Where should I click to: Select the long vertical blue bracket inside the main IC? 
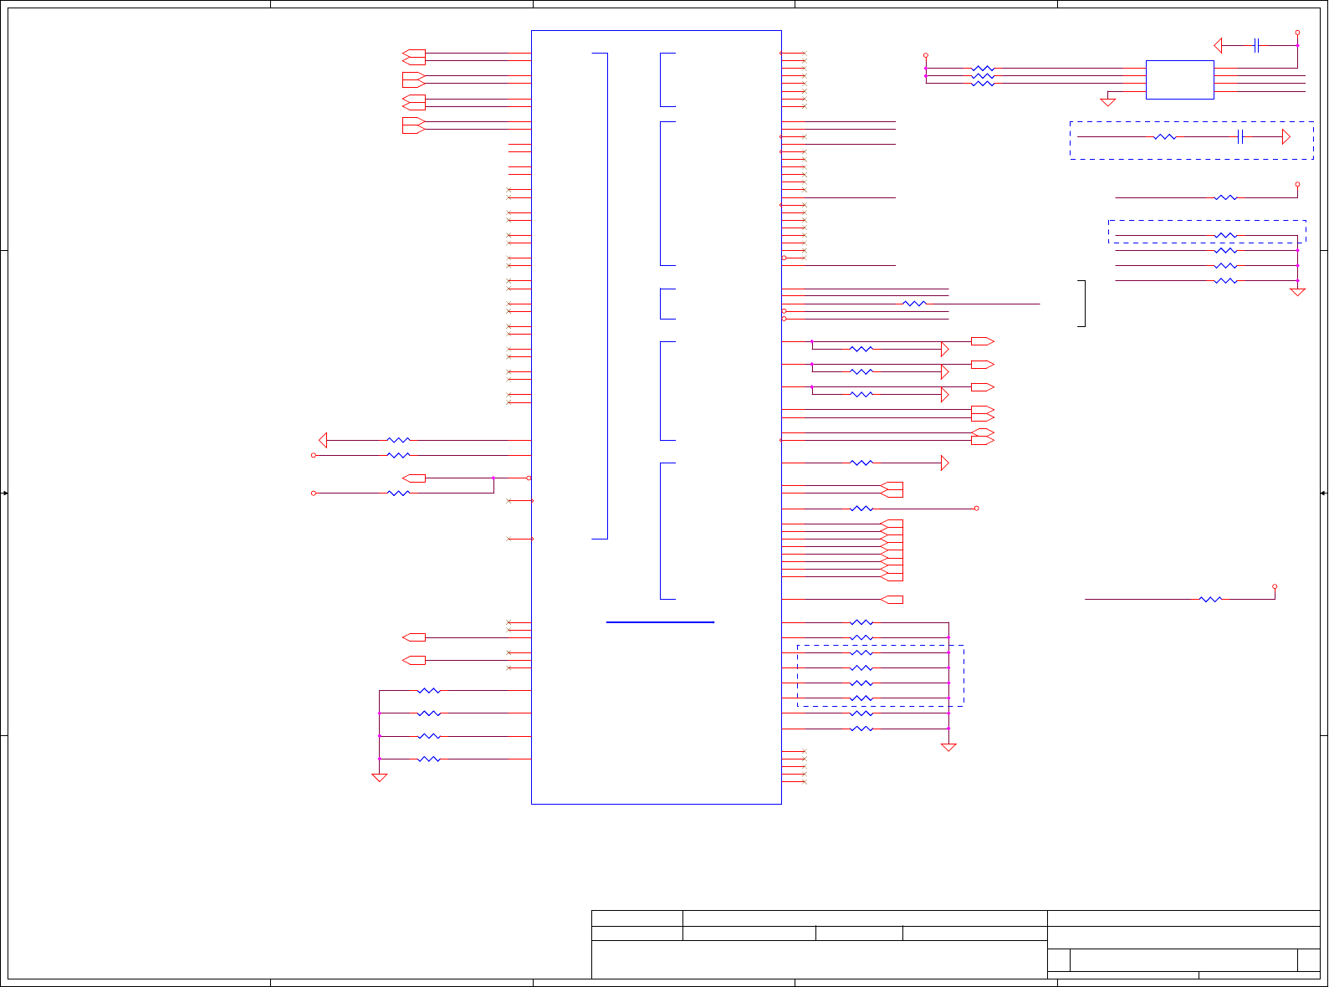tap(600, 296)
